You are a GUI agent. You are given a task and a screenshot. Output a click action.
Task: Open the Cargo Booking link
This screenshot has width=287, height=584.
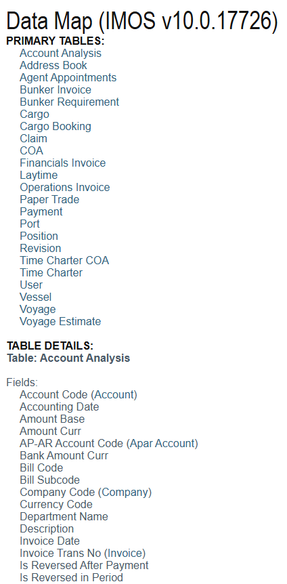click(x=56, y=127)
